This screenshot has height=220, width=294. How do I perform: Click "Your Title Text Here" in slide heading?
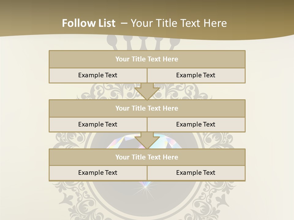click(x=179, y=23)
